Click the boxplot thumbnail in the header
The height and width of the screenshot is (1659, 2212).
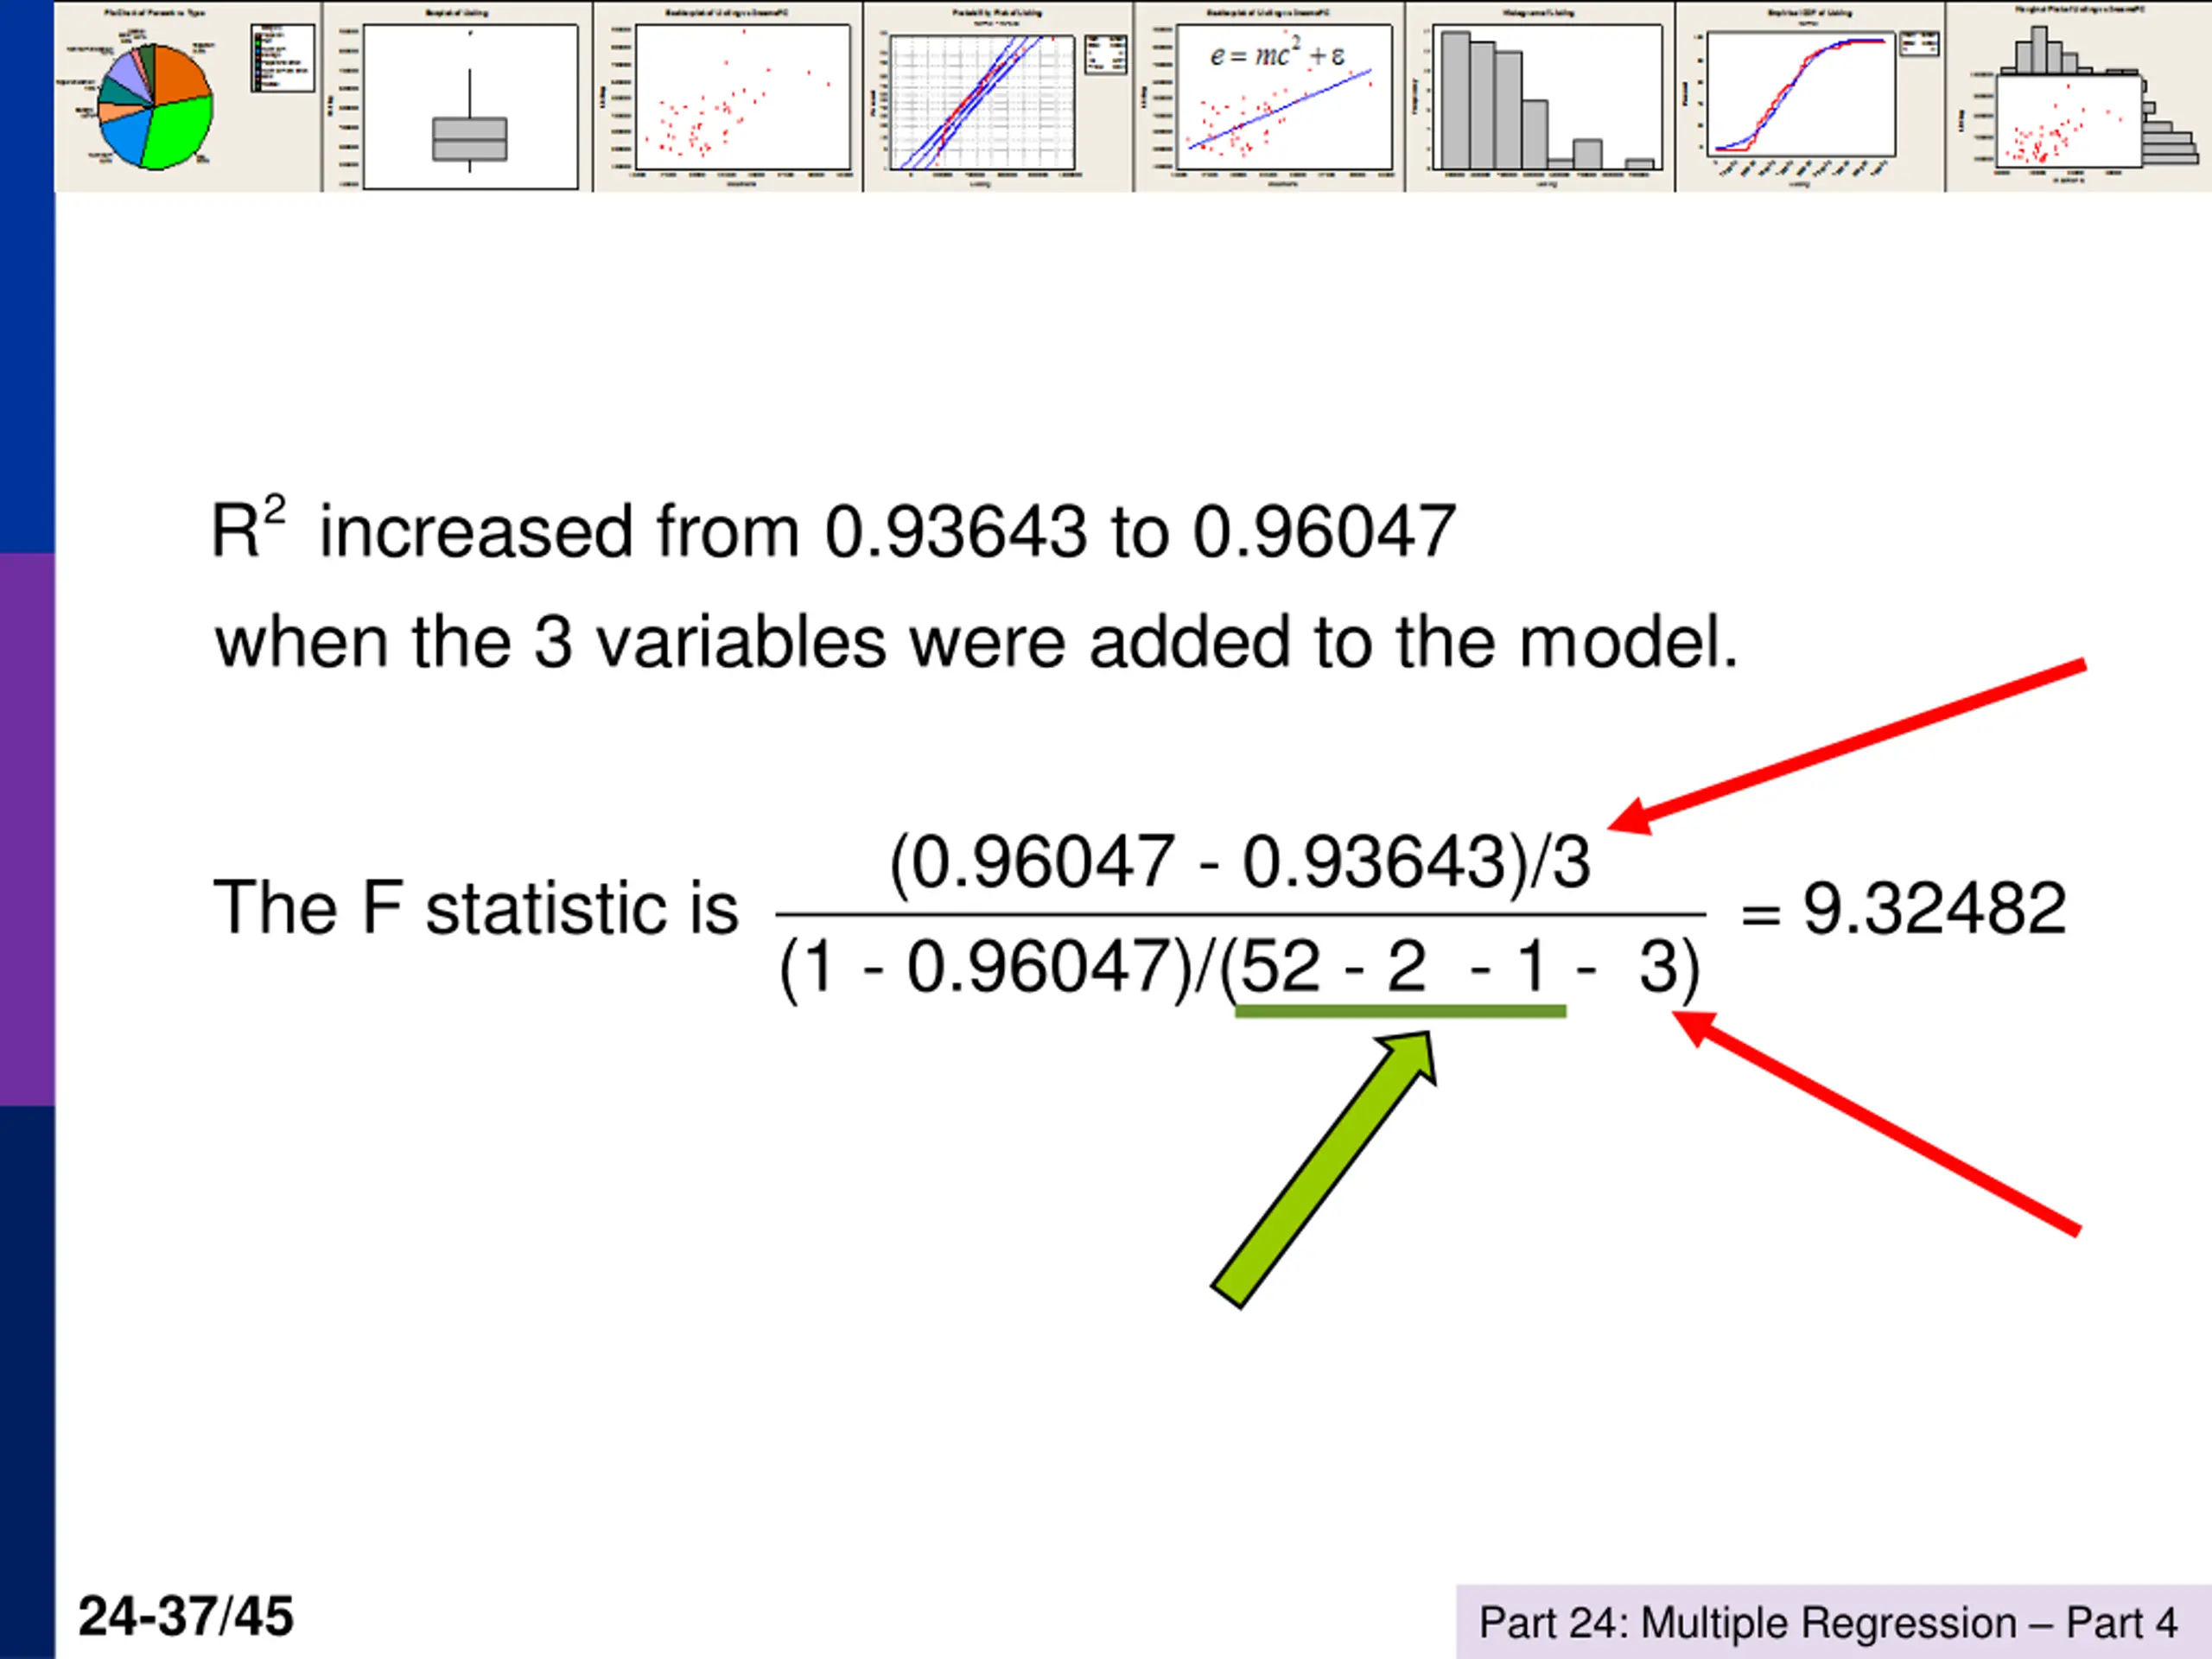tap(458, 96)
